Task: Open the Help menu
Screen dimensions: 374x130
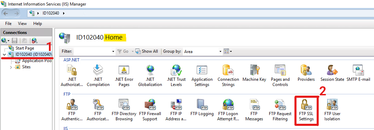Action: coord(38,23)
